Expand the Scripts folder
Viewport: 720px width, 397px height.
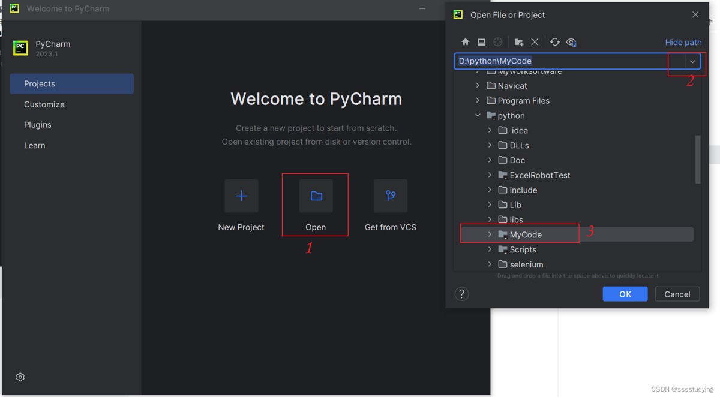click(490, 249)
